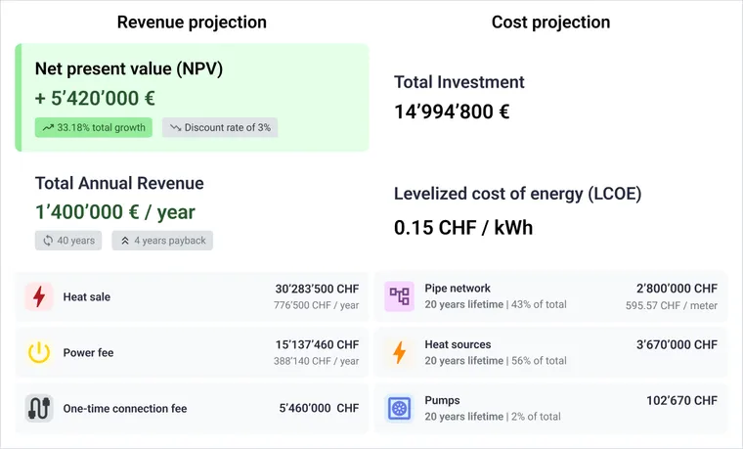Click the 30'283'500 CHF amount
This screenshot has height=449, width=743.
317,289
